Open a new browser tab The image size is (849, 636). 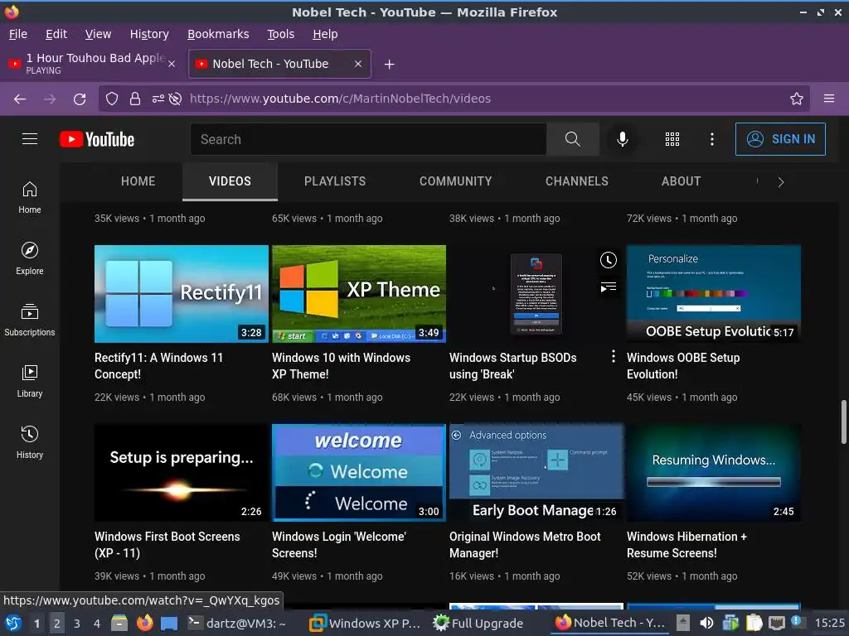[389, 65]
